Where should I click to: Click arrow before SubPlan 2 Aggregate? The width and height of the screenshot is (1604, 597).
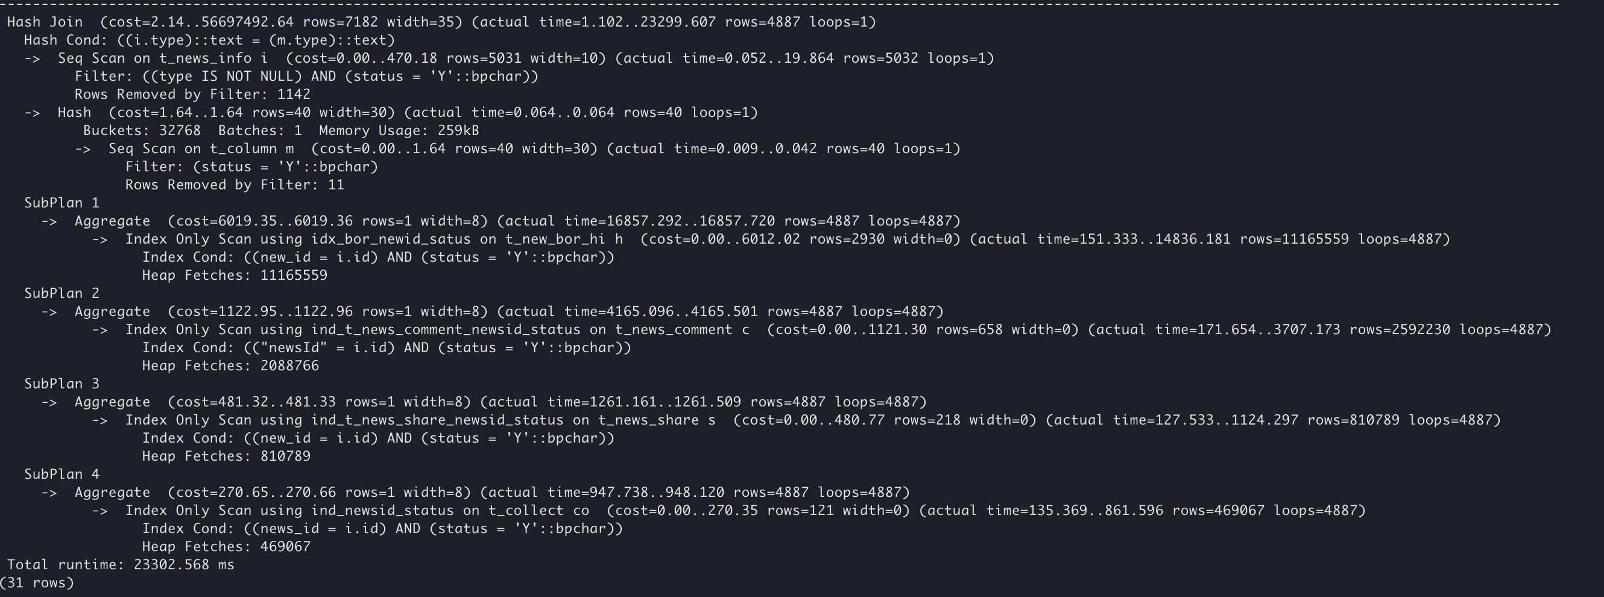(x=49, y=311)
